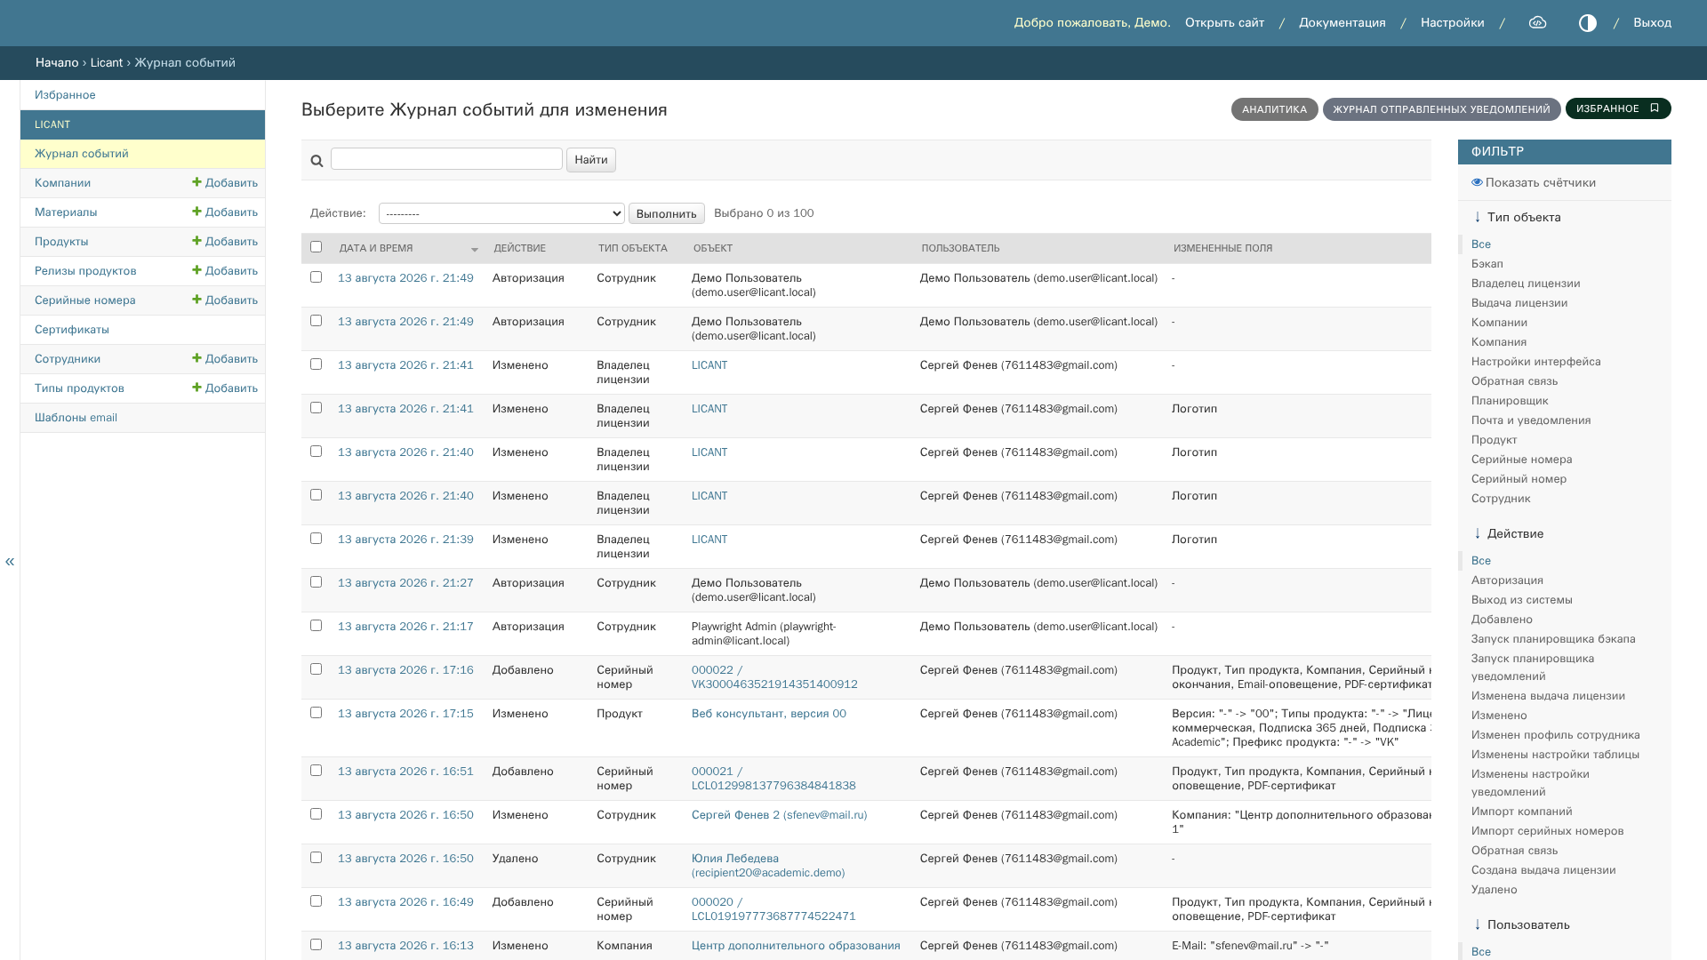This screenshot has height=960, width=1707.
Task: Open Журнал событий in the sidebar
Action: tap(82, 154)
